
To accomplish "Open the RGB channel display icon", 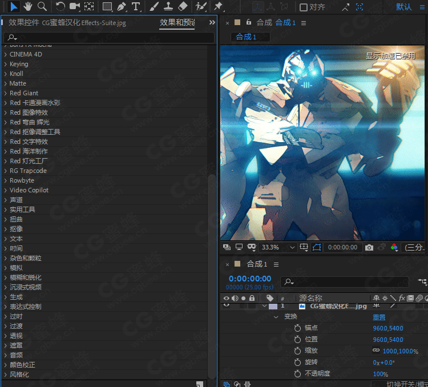I will (x=394, y=247).
